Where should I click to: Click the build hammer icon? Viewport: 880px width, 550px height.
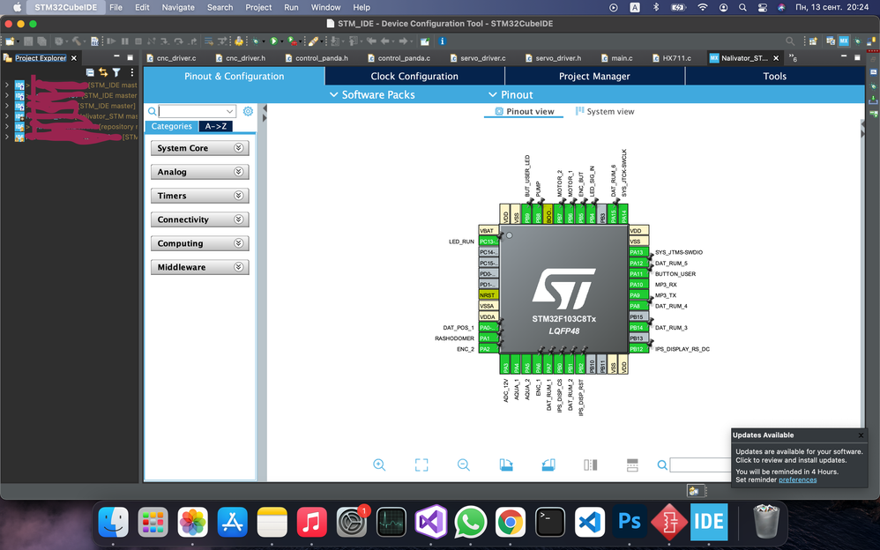[x=77, y=41]
